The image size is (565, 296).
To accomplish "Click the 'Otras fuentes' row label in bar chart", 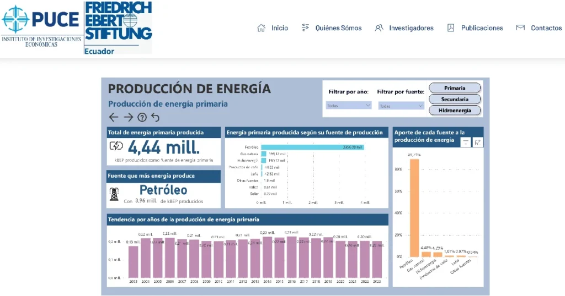I will pos(248,180).
